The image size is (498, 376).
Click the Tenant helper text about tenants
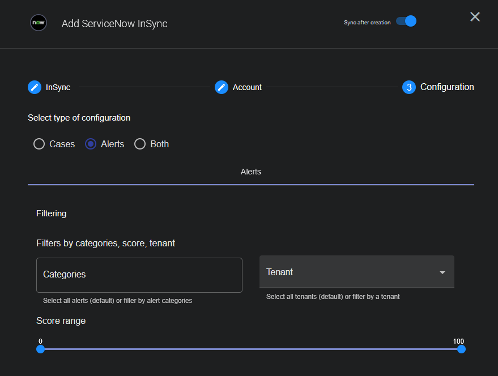pos(333,297)
